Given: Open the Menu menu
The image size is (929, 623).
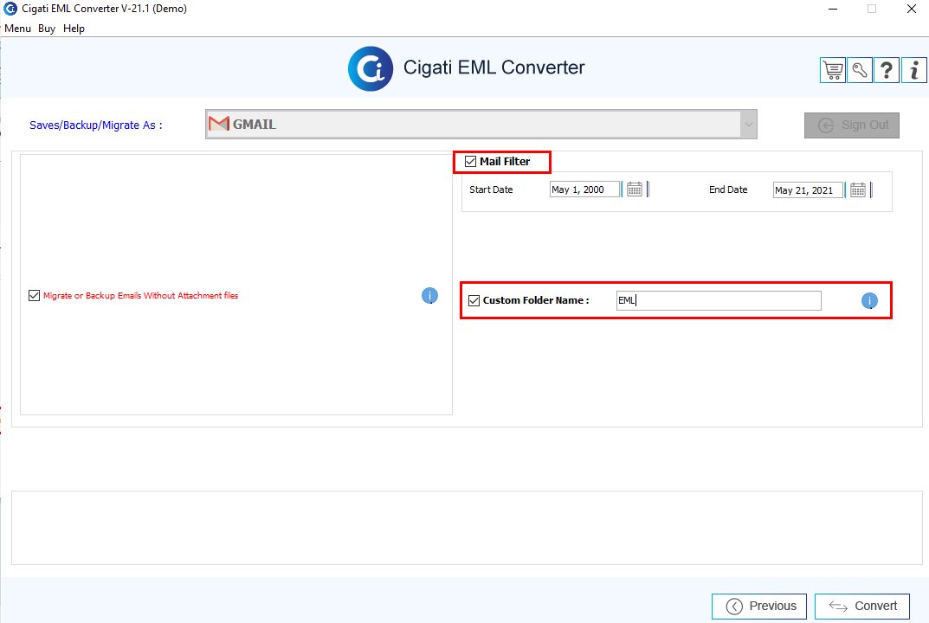Looking at the screenshot, I should (18, 29).
